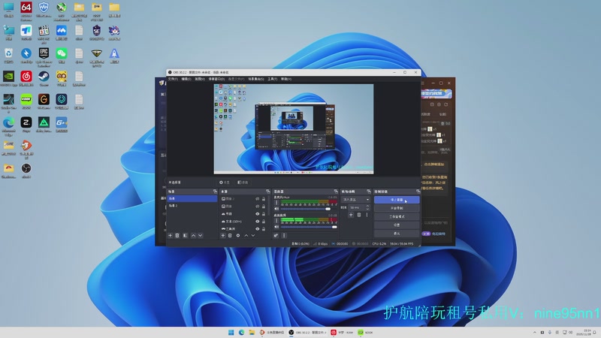This screenshot has width=601, height=338.
Task: Open source properties gear in Sources toolbar
Action: click(x=238, y=235)
